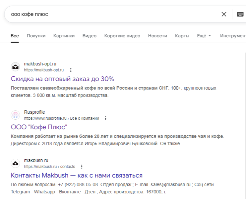Open "Контакты Makbush — как с нами связаться" link

coord(77,176)
